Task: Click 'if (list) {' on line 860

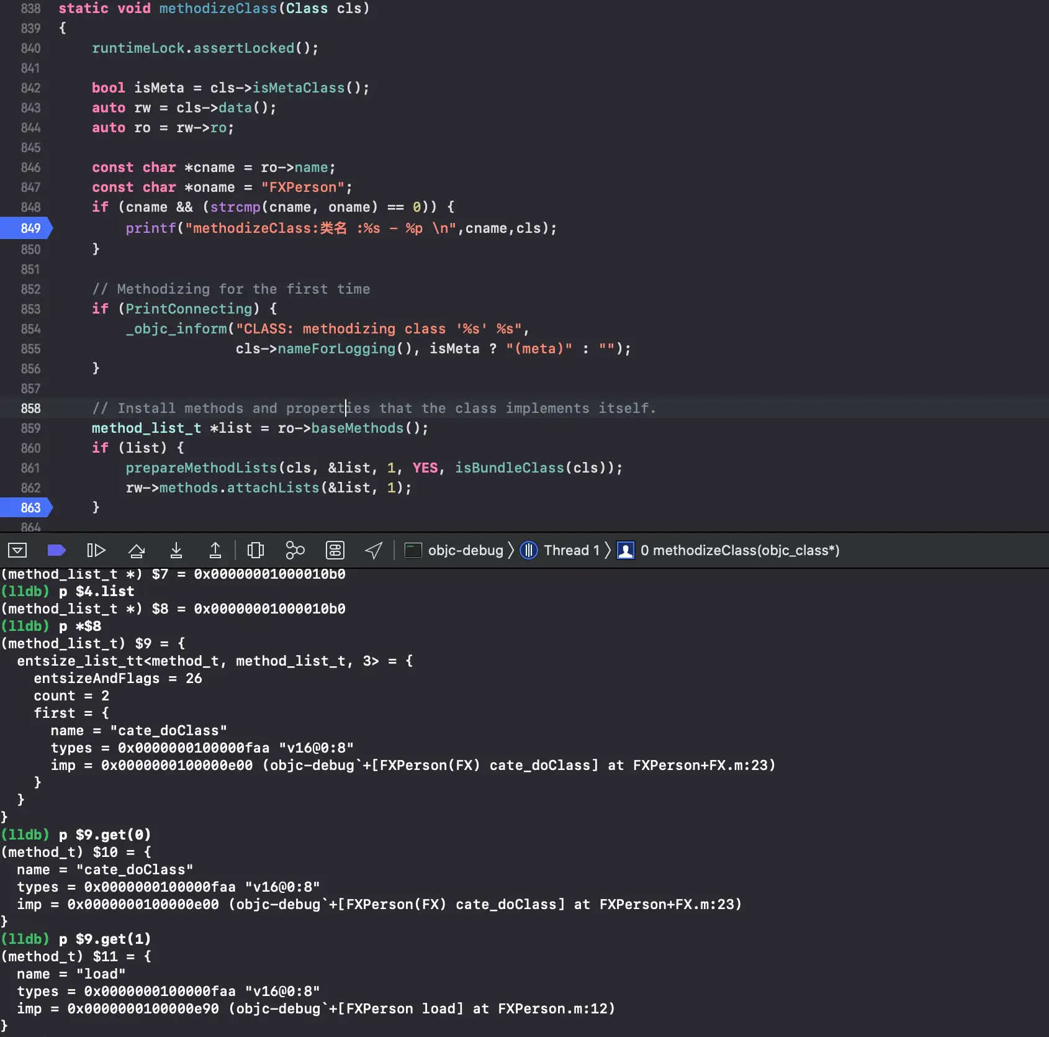Action: coord(138,448)
